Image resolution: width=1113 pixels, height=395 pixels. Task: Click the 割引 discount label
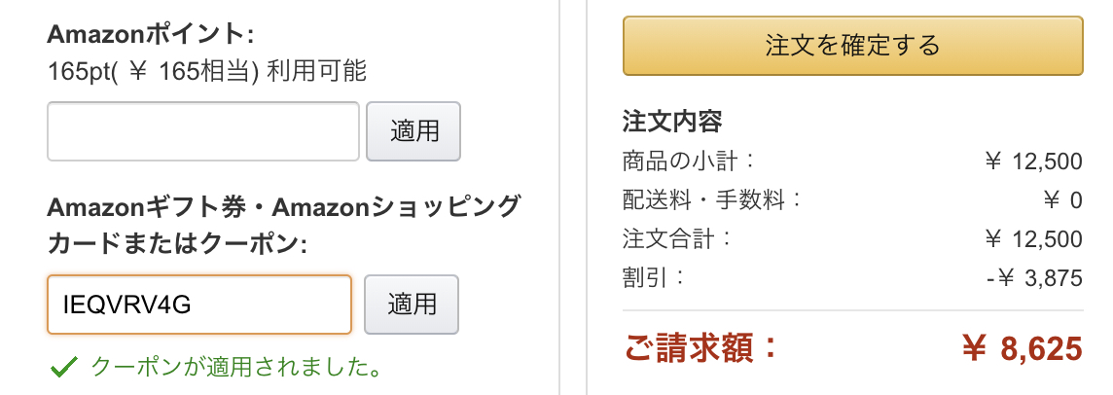pos(654,277)
